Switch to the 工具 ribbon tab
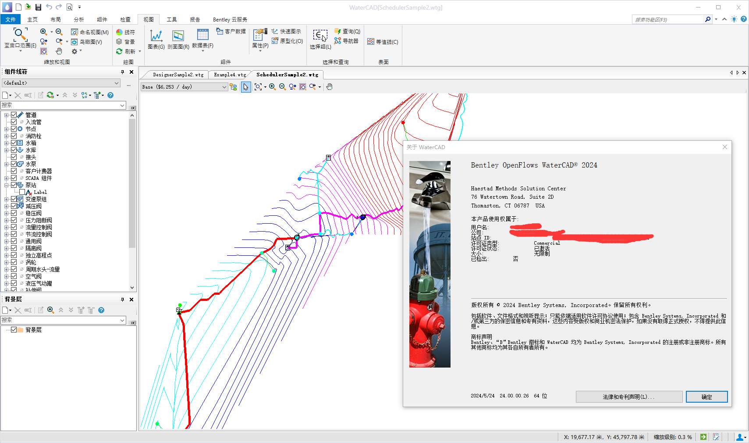The width and height of the screenshot is (749, 443). coord(172,19)
